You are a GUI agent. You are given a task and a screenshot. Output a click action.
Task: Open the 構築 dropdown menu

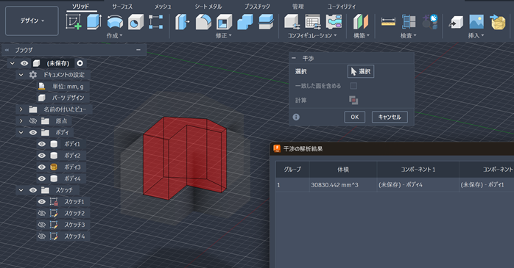[x=362, y=36]
